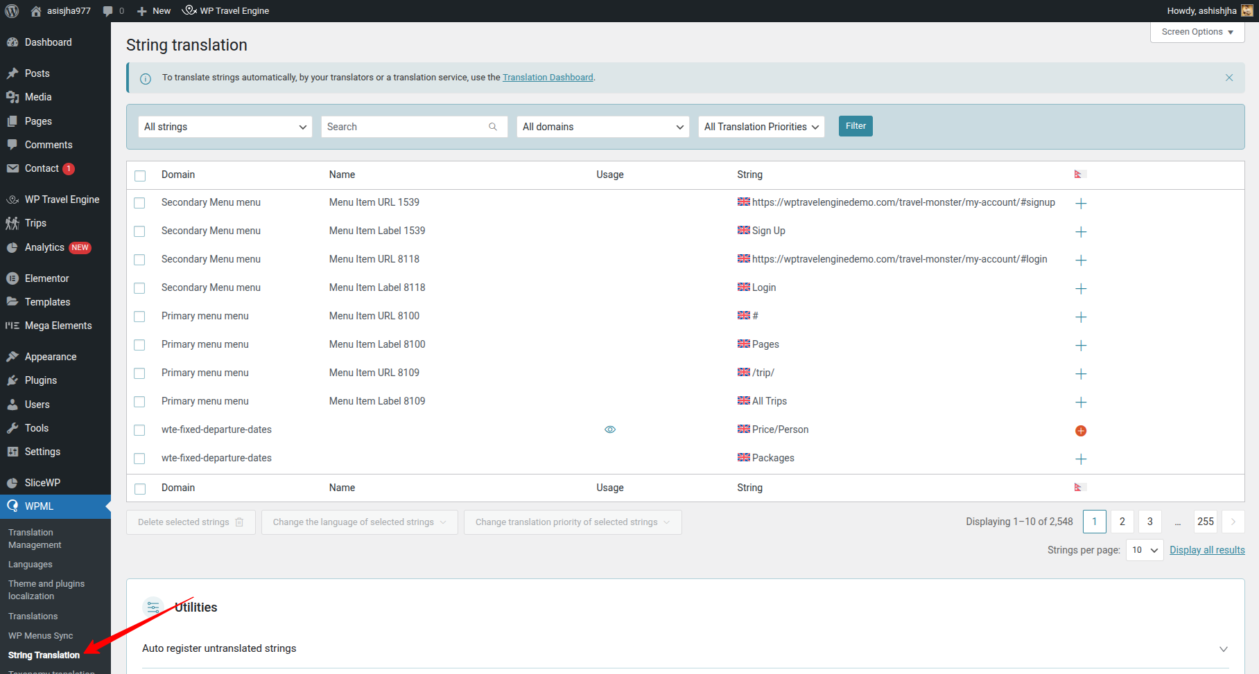Open Translation Management in WPML menu
This screenshot has height=674, width=1259.
(35, 538)
